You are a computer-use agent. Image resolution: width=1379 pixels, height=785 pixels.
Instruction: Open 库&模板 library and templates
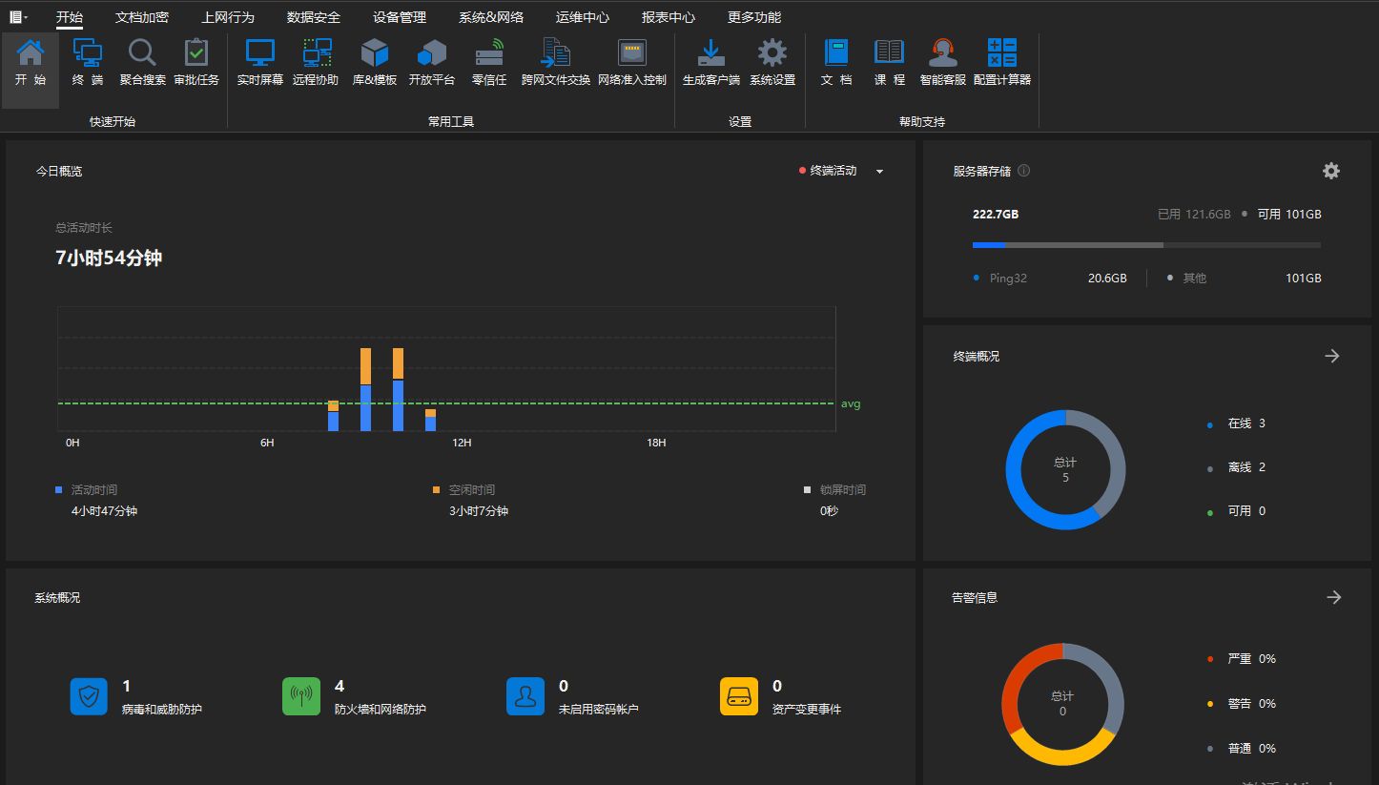(375, 64)
